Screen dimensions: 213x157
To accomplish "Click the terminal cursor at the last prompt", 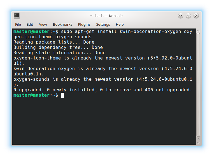I will click(62, 95).
